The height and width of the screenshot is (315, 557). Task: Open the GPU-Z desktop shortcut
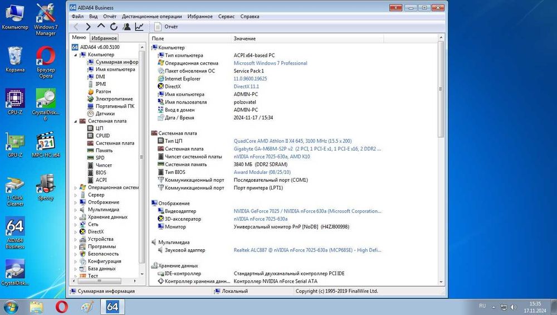[15, 145]
